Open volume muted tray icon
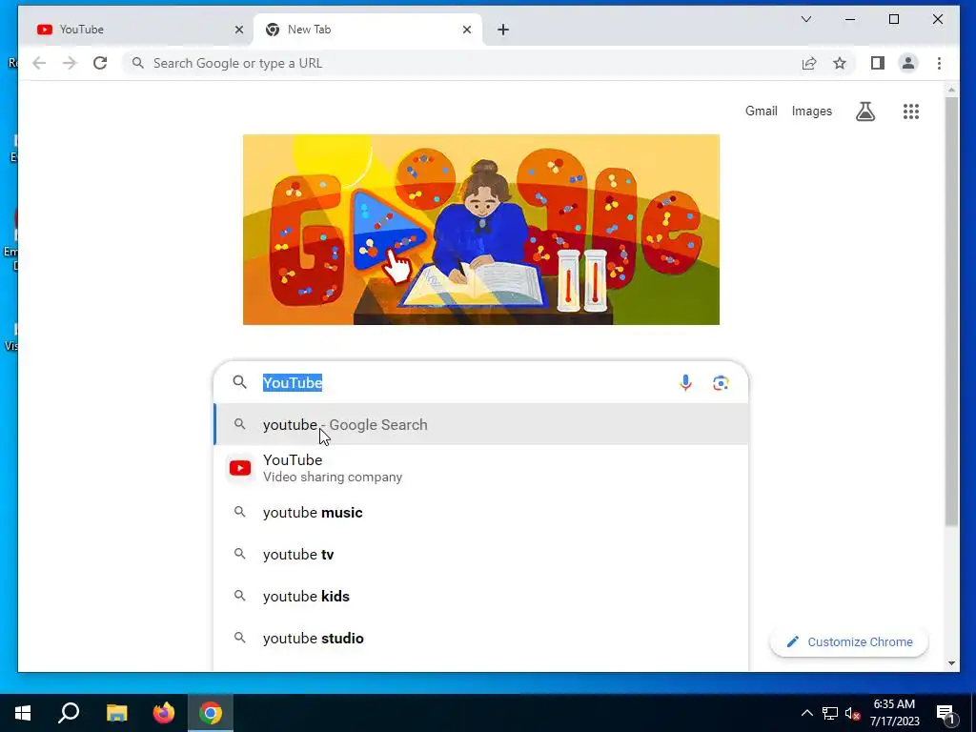The image size is (976, 732). [x=853, y=713]
